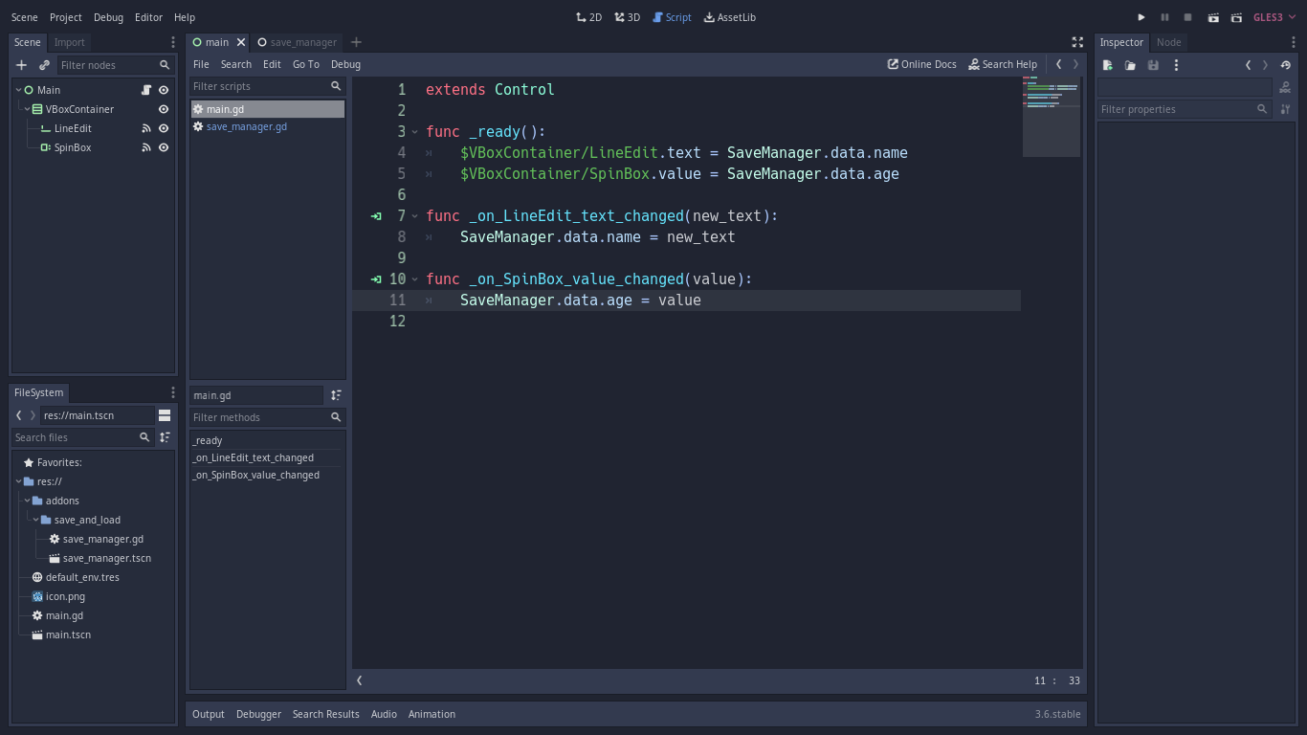Viewport: 1307px width, 735px height.
Task: Open the Debug menu in top menu bar
Action: point(108,17)
